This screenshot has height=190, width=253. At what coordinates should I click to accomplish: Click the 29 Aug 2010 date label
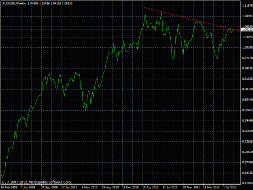(x=110, y=187)
